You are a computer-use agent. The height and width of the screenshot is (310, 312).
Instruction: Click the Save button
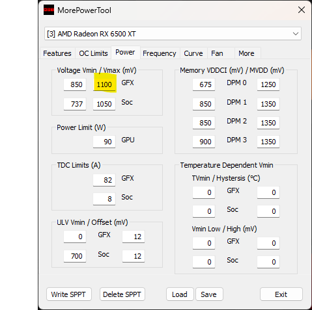209,294
